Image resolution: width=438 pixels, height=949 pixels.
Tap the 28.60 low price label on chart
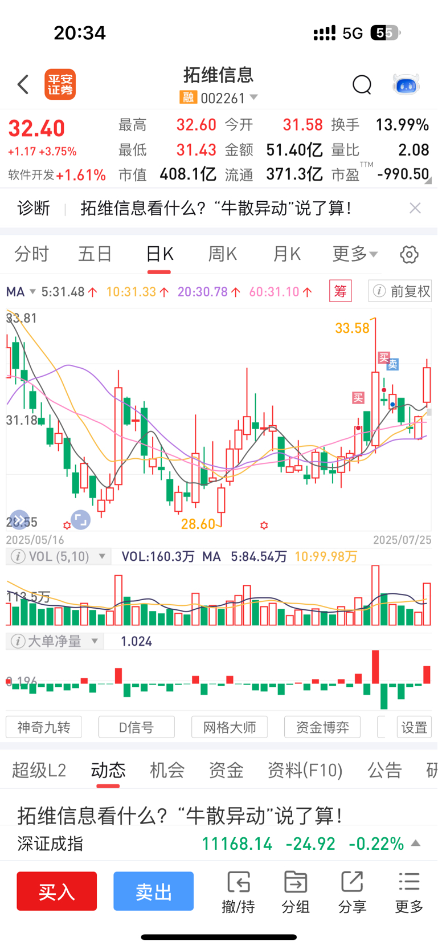(198, 524)
